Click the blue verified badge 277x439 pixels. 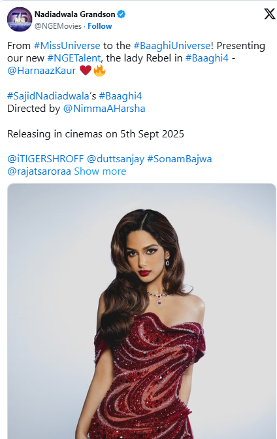(x=121, y=14)
